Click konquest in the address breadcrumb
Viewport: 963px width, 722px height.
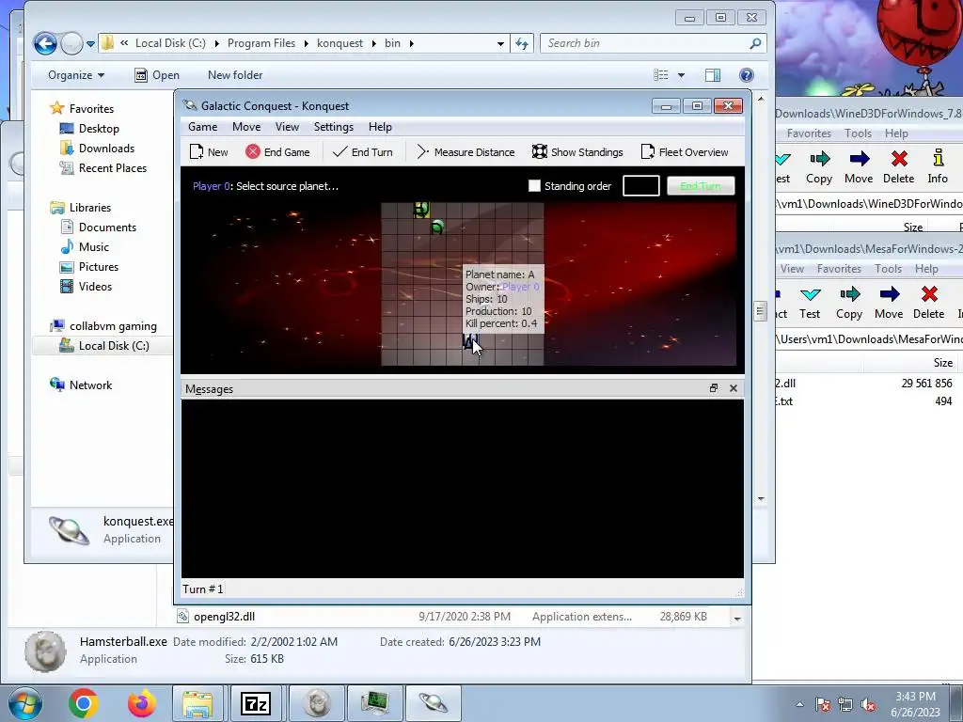coord(339,43)
